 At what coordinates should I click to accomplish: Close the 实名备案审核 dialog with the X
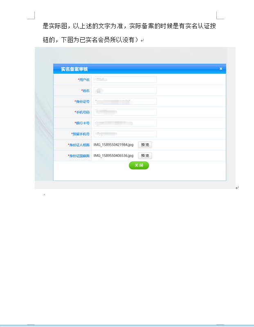click(221, 69)
